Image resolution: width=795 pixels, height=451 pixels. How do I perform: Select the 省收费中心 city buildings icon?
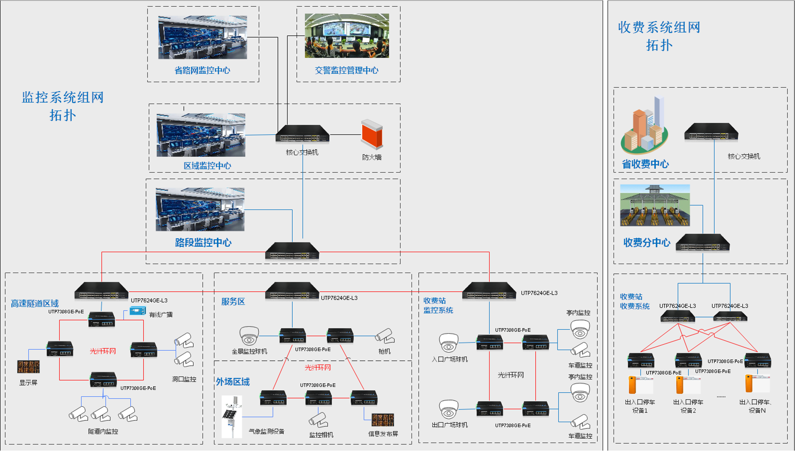(644, 126)
